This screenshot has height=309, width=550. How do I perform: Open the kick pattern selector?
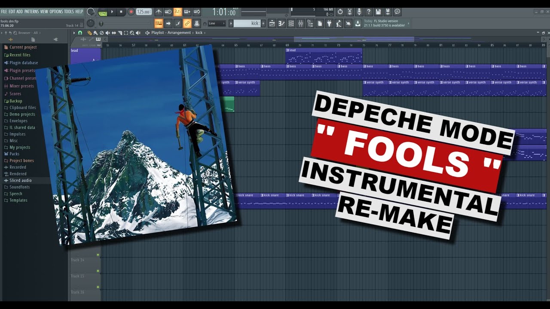247,23
